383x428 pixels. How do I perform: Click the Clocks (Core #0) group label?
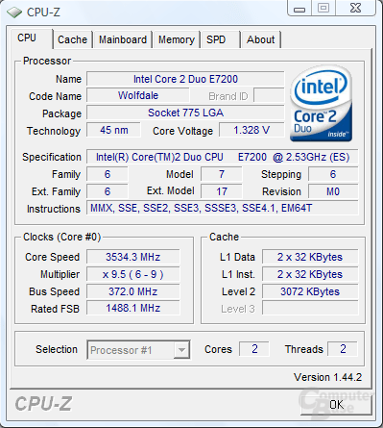coord(62,237)
